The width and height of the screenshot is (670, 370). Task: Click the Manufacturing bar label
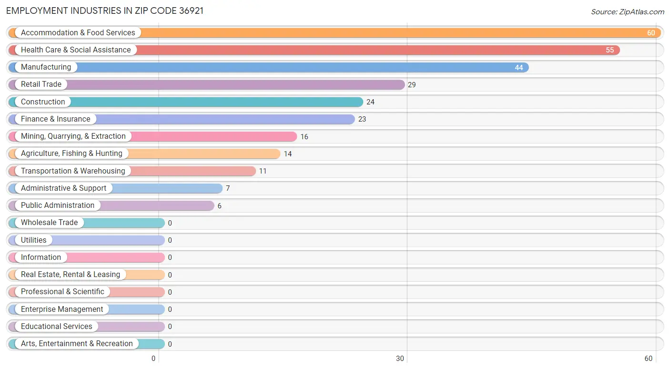click(46, 67)
